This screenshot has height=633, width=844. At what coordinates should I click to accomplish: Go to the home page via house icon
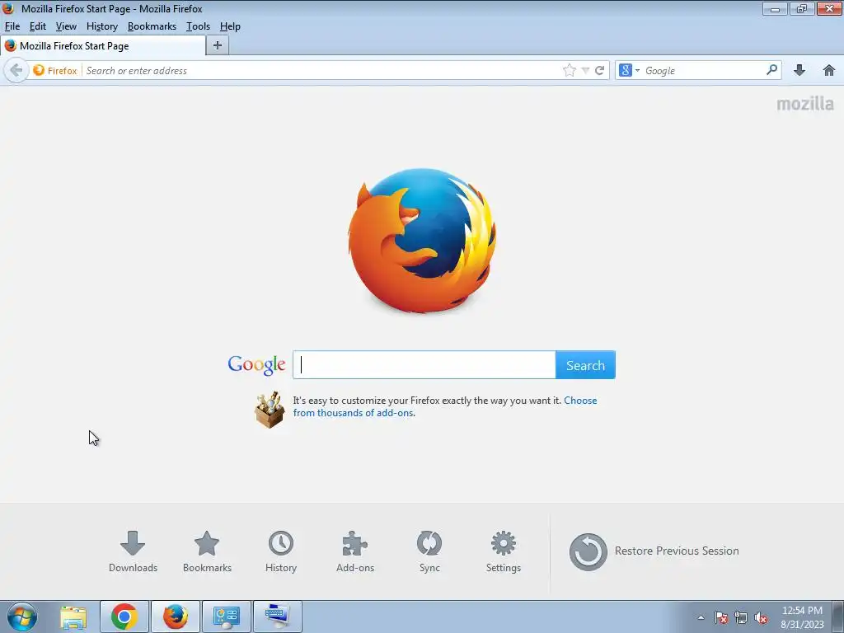pos(829,71)
